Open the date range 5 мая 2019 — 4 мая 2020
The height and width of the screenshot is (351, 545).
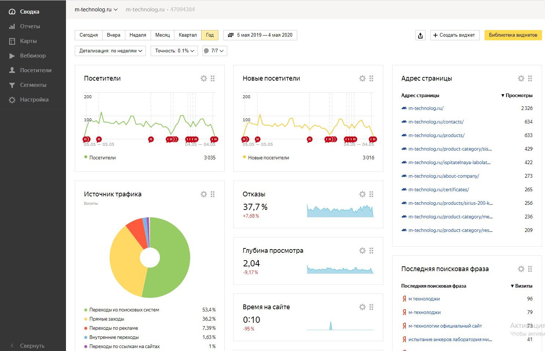tap(260, 35)
